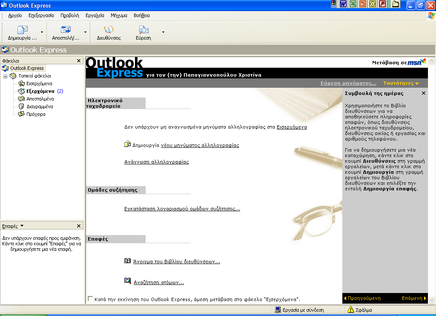Select Τοπικοί φάκελοι in the folder tree
Image resolution: width=436 pixels, height=316 pixels.
pos(35,76)
